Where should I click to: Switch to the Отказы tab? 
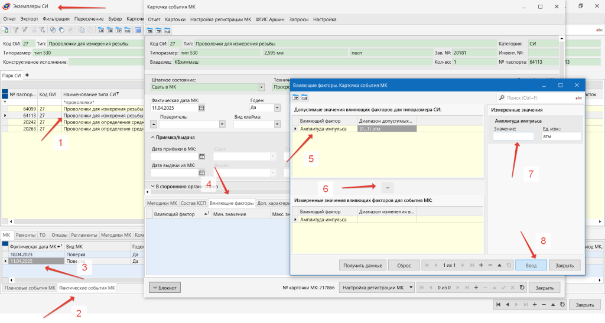click(60, 235)
